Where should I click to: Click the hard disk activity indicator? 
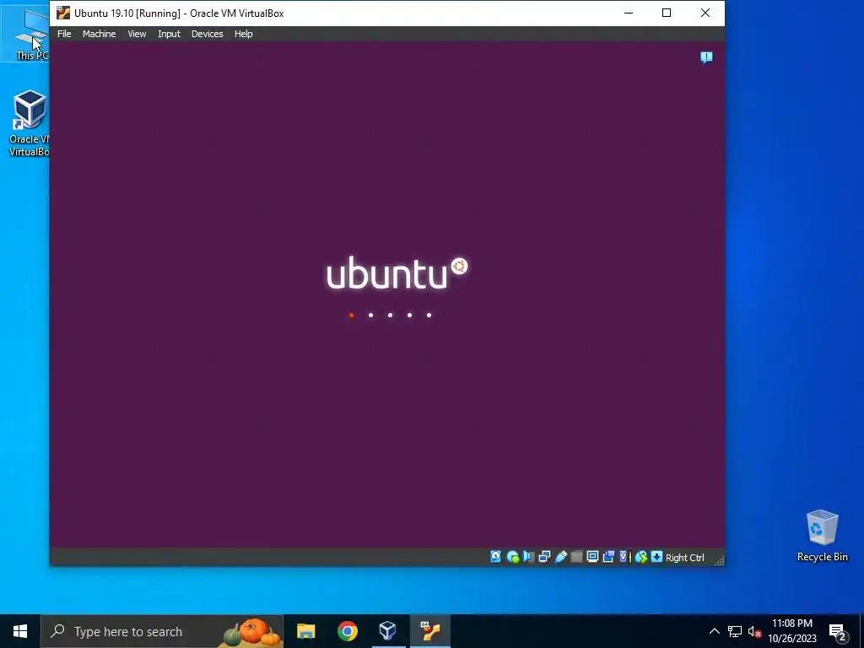point(495,557)
